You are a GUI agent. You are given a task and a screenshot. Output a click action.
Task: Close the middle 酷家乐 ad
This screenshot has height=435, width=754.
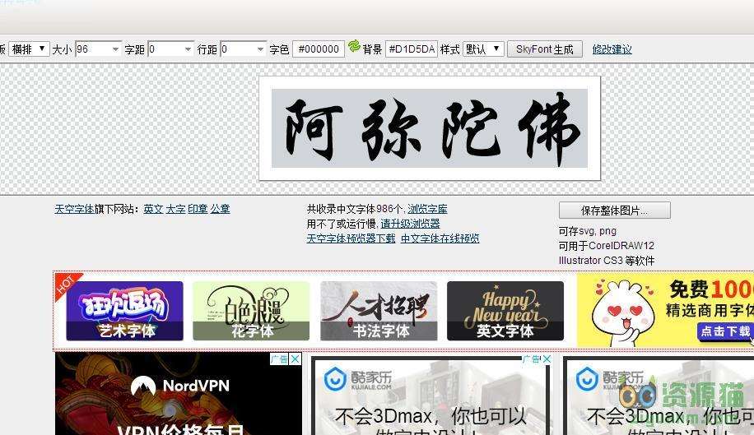pos(547,359)
